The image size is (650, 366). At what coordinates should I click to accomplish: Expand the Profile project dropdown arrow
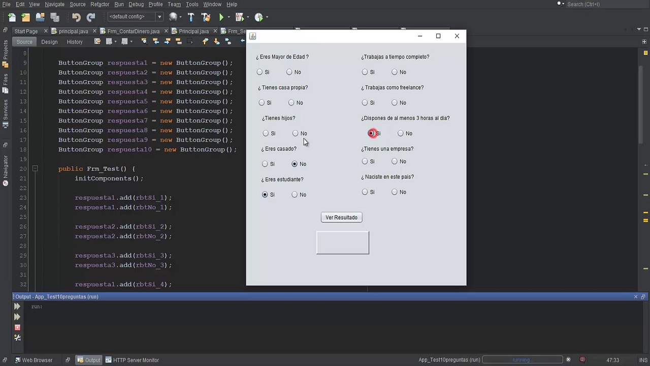267,17
